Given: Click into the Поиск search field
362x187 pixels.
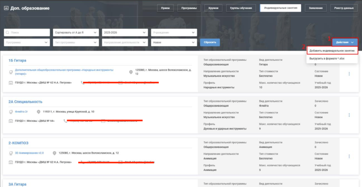Looking at the screenshot, I should 27,33.
